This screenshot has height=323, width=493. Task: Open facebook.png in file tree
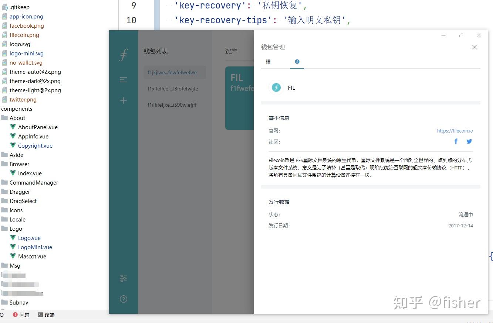27,25
